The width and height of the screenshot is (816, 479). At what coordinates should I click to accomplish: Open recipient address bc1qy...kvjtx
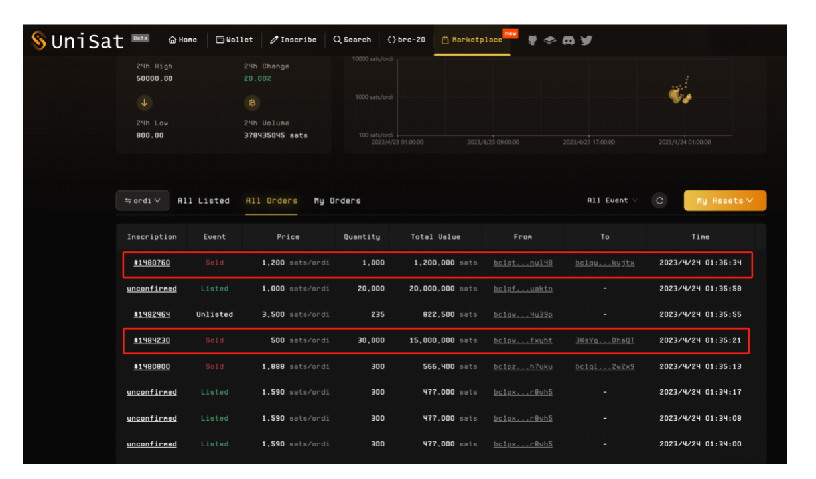[x=605, y=263]
